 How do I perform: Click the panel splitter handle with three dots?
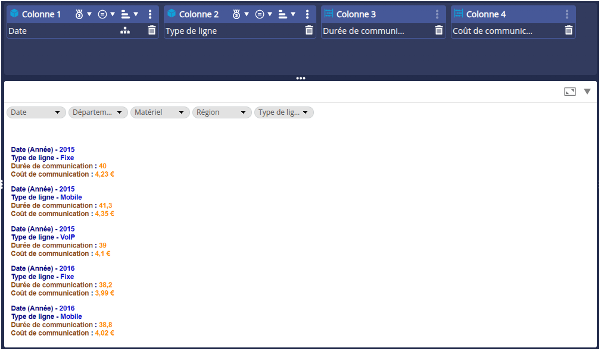[x=300, y=78]
